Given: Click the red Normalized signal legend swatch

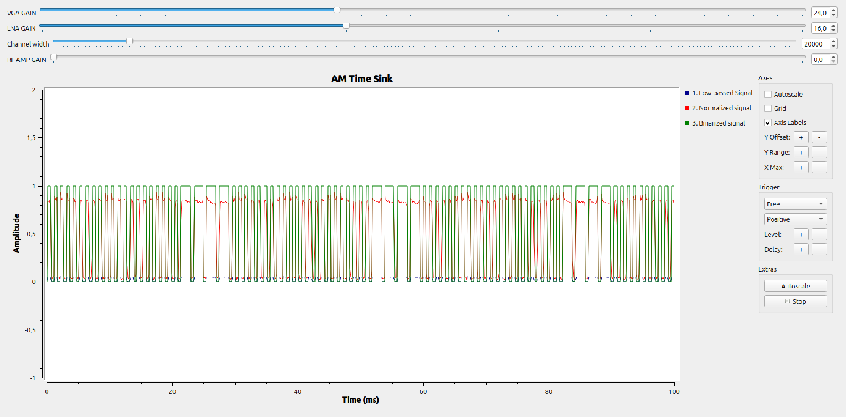Looking at the screenshot, I should (x=687, y=107).
